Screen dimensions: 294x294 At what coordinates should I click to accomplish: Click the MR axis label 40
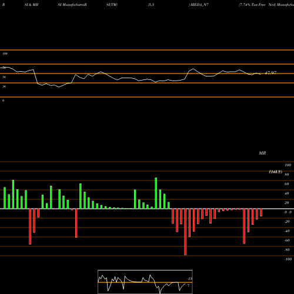[x=287, y=193]
